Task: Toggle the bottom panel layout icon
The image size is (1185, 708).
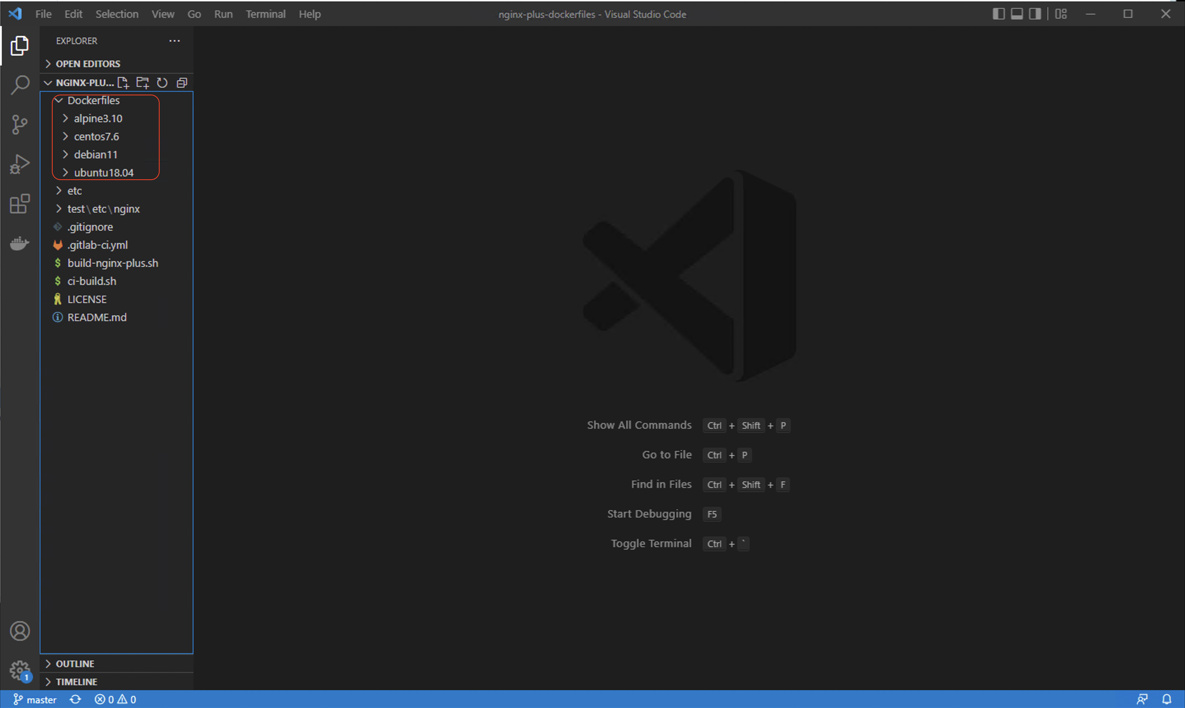Action: click(1017, 14)
